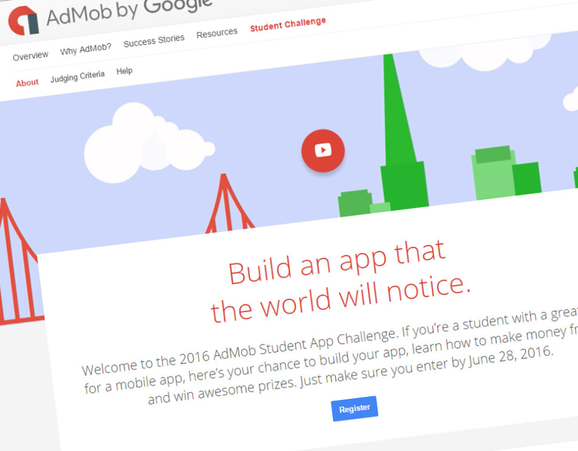Click the blue Register button
578x451 pixels.
(354, 408)
